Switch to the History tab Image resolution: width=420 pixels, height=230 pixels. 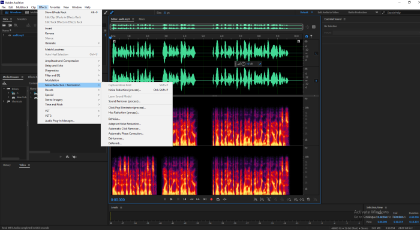[7, 165]
